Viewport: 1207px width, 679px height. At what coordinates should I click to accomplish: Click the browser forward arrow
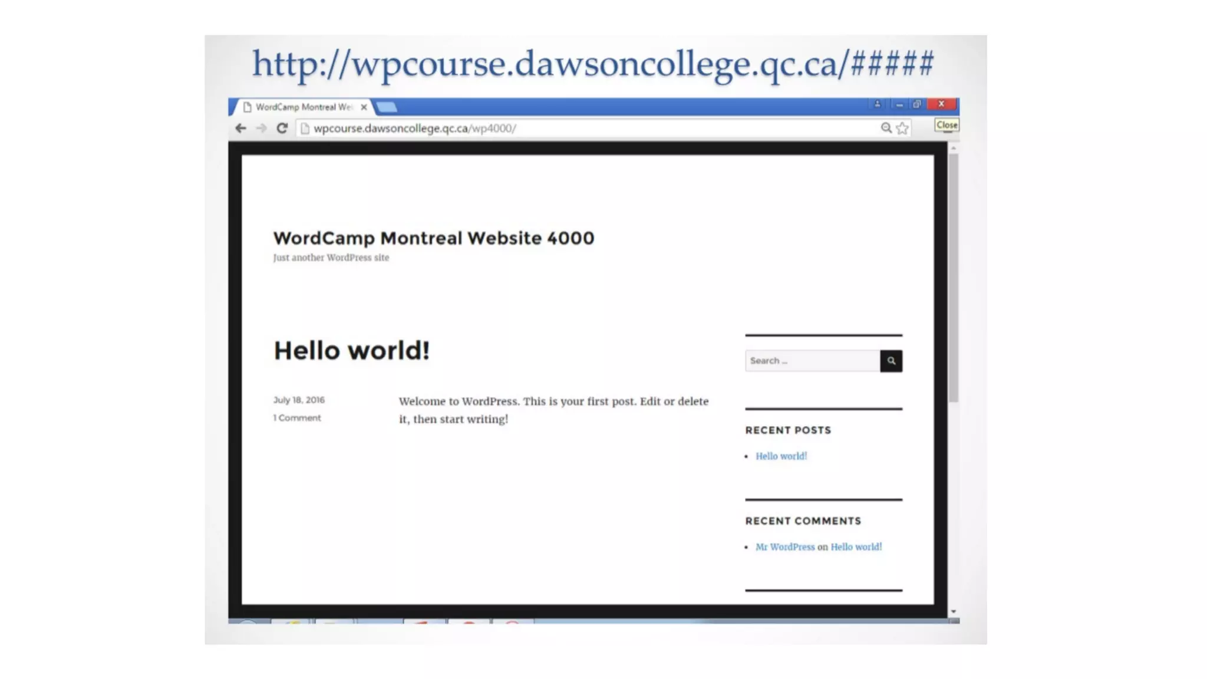click(261, 128)
